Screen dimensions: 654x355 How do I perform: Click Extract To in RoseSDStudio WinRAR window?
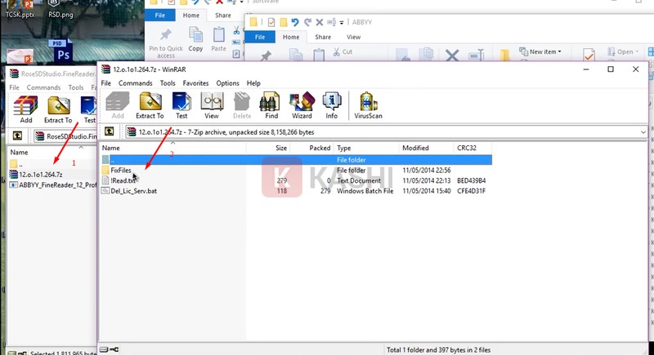(x=58, y=110)
